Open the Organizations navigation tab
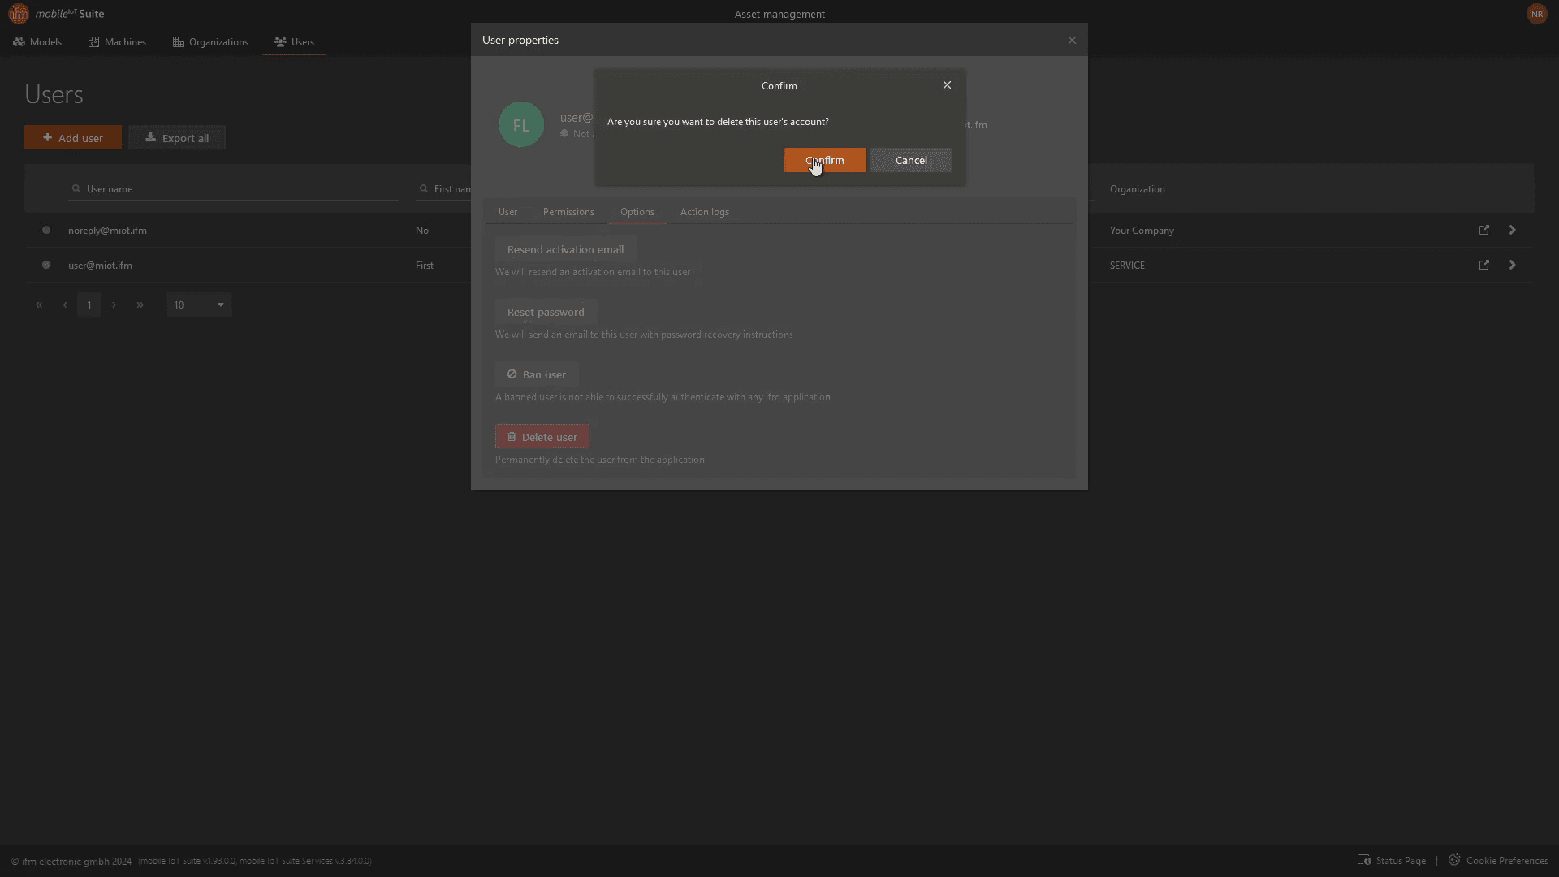The height and width of the screenshot is (877, 1559). click(x=210, y=41)
